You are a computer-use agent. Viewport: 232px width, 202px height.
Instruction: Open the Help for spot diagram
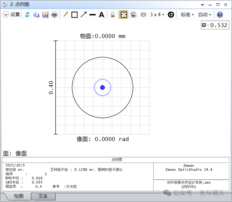coord(219,14)
